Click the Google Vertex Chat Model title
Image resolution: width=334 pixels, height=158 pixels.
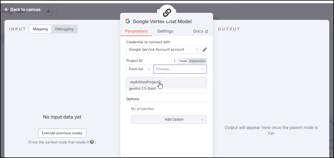[x=162, y=21]
